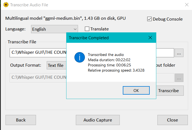
Task: Click the greyed-out output path field
Action: pyautogui.click(x=38, y=78)
